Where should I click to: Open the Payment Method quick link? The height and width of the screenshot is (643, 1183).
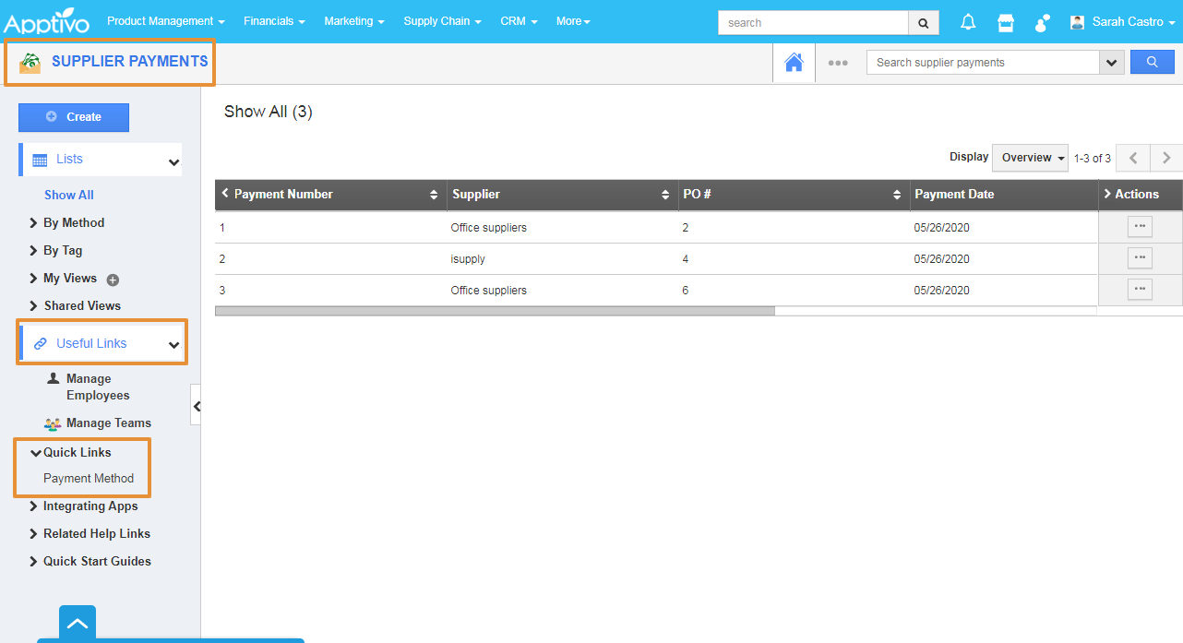click(x=89, y=478)
